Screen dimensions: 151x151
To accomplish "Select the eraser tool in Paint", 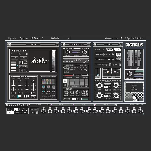I will coord(26,62).
